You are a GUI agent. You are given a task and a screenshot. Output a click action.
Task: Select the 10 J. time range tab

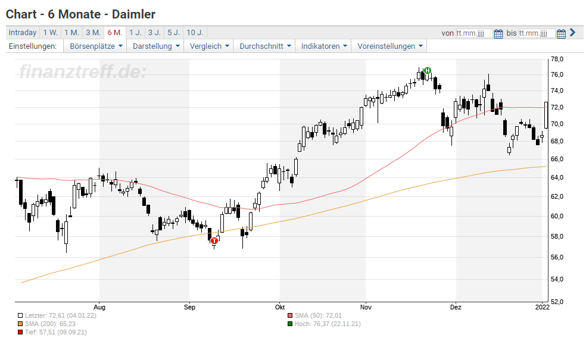click(x=195, y=33)
